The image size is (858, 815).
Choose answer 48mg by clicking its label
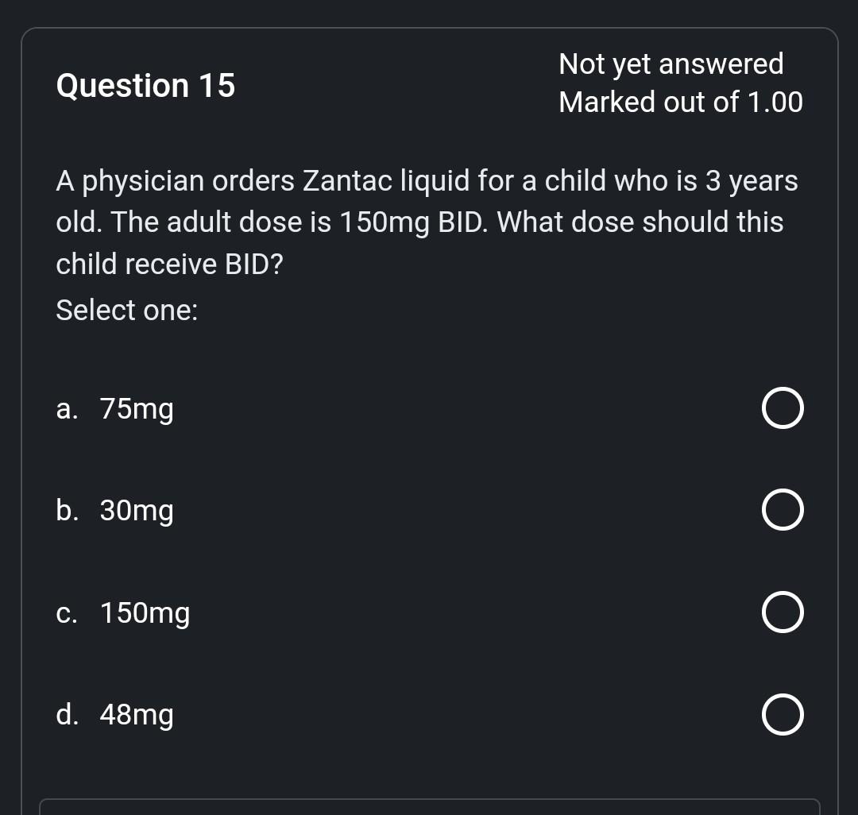[136, 714]
